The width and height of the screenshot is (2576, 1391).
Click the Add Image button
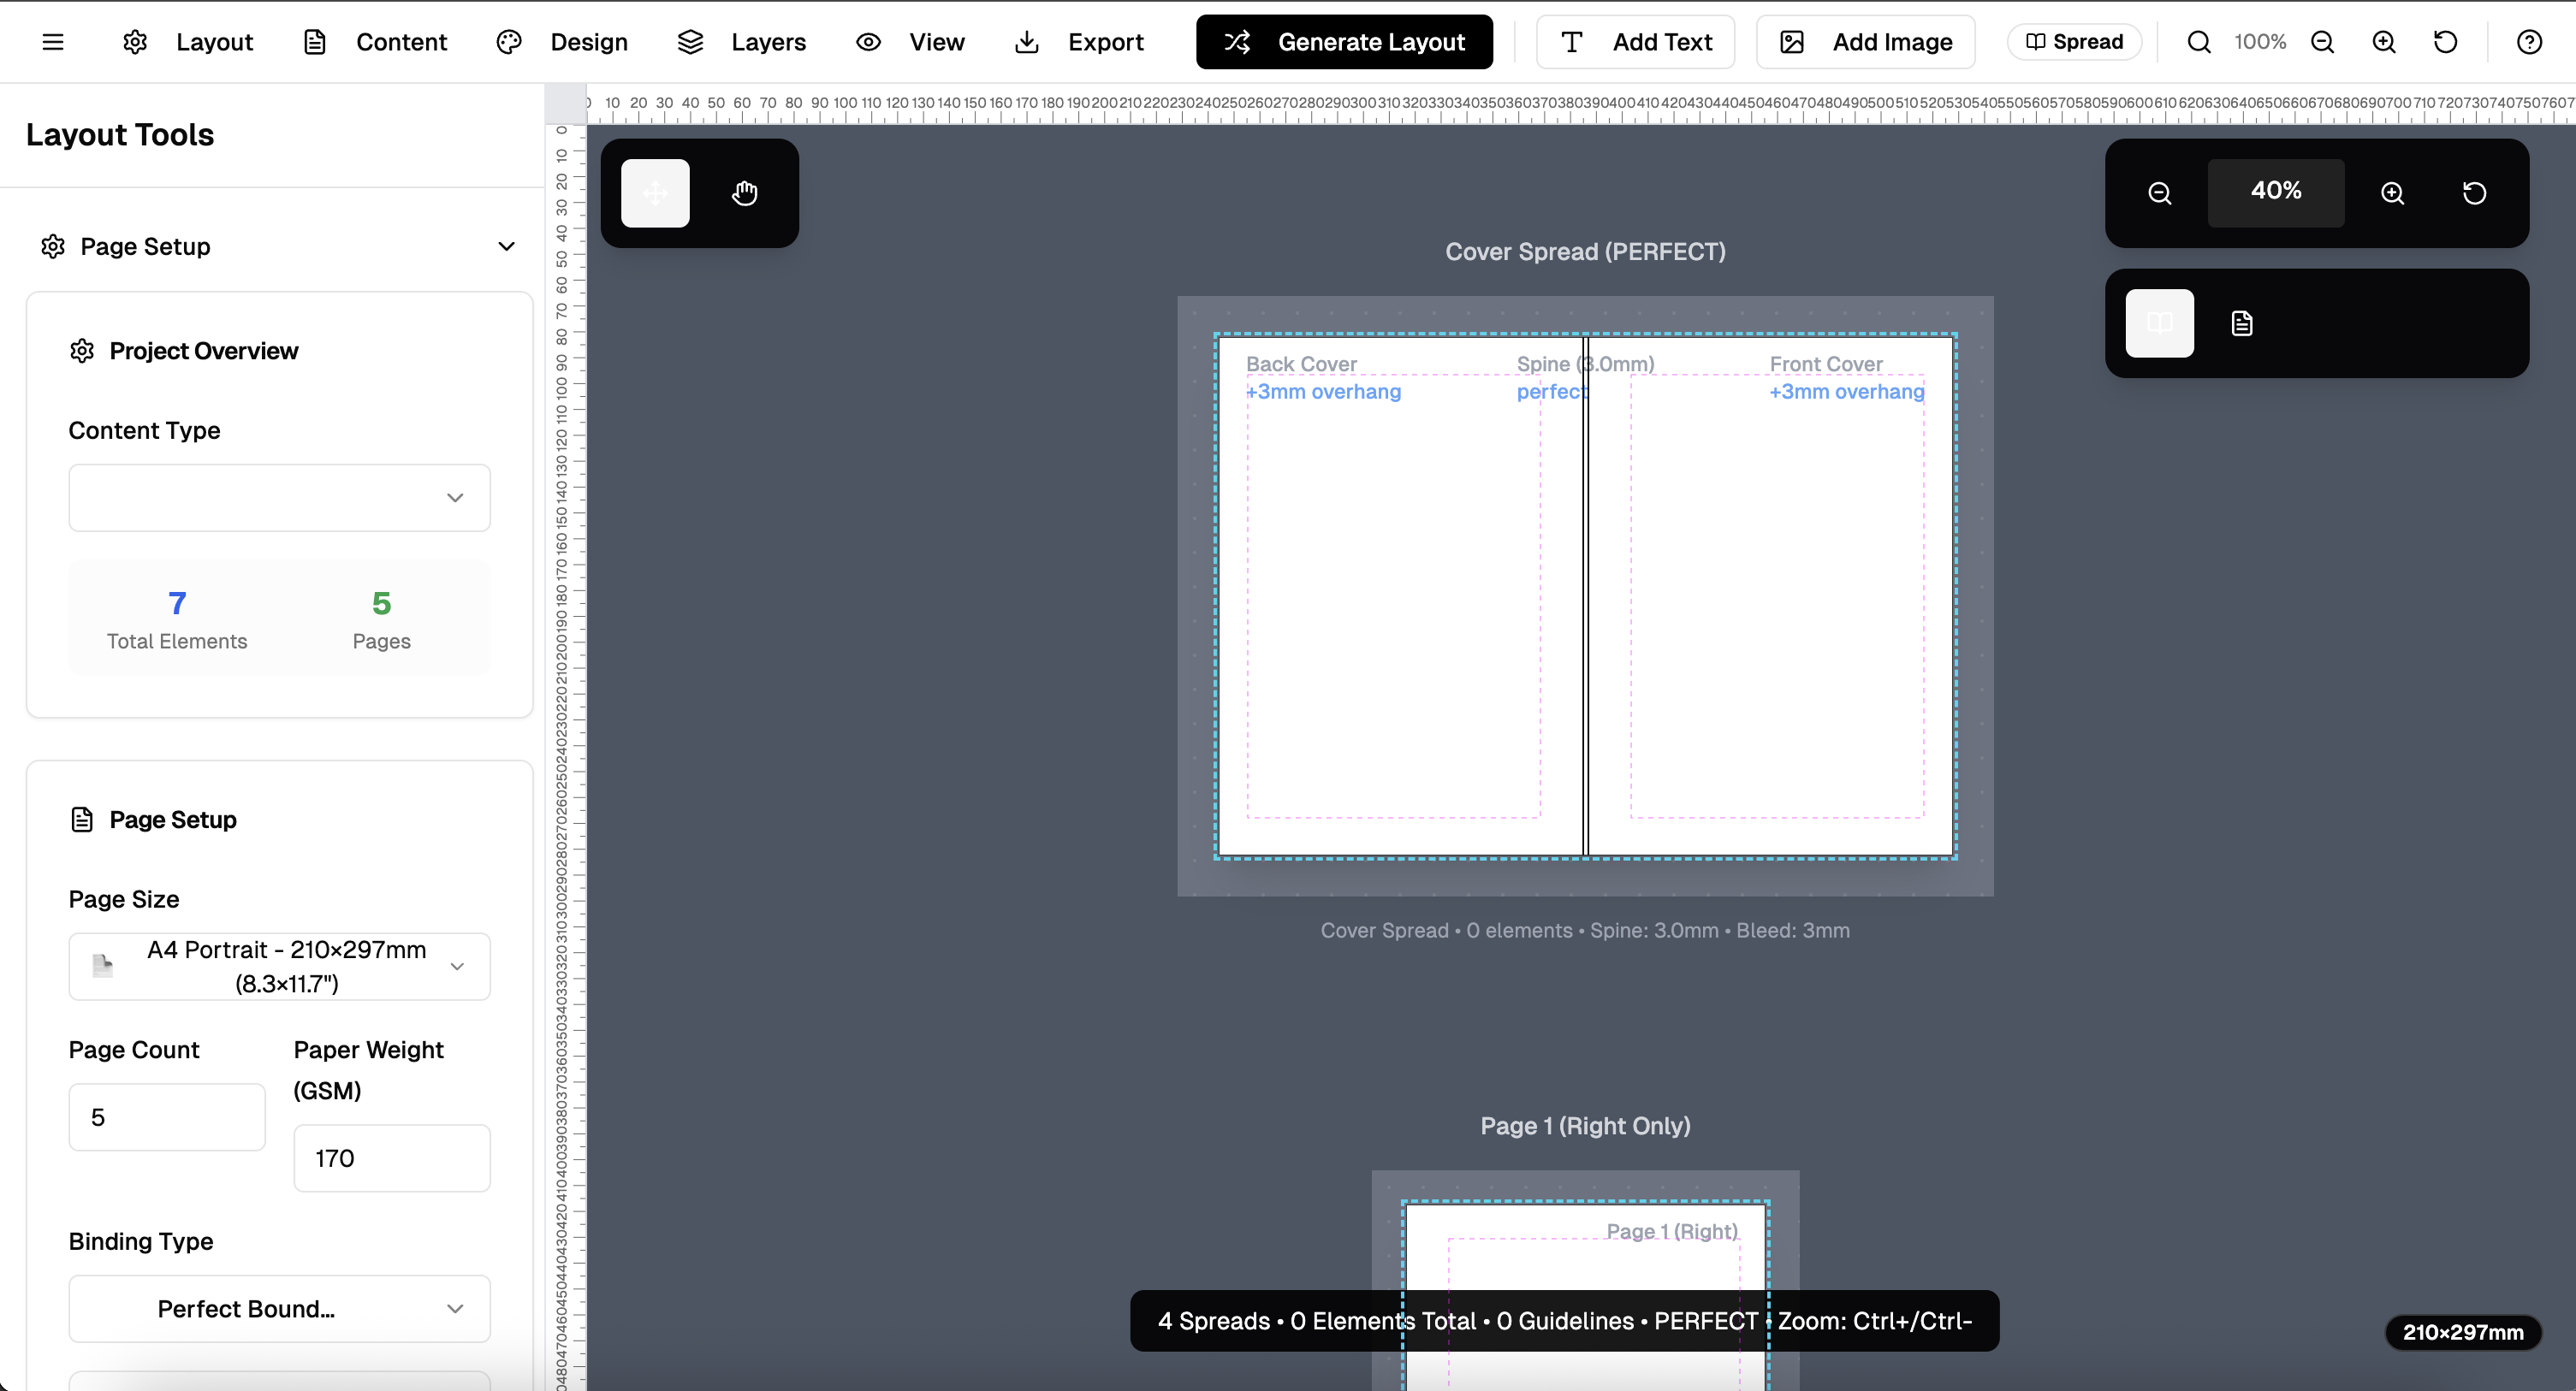pos(1864,41)
